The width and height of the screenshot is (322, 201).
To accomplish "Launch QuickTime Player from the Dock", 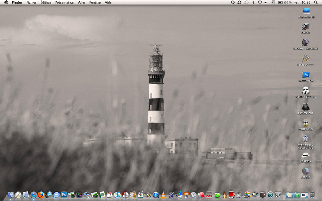I will click(x=156, y=195).
